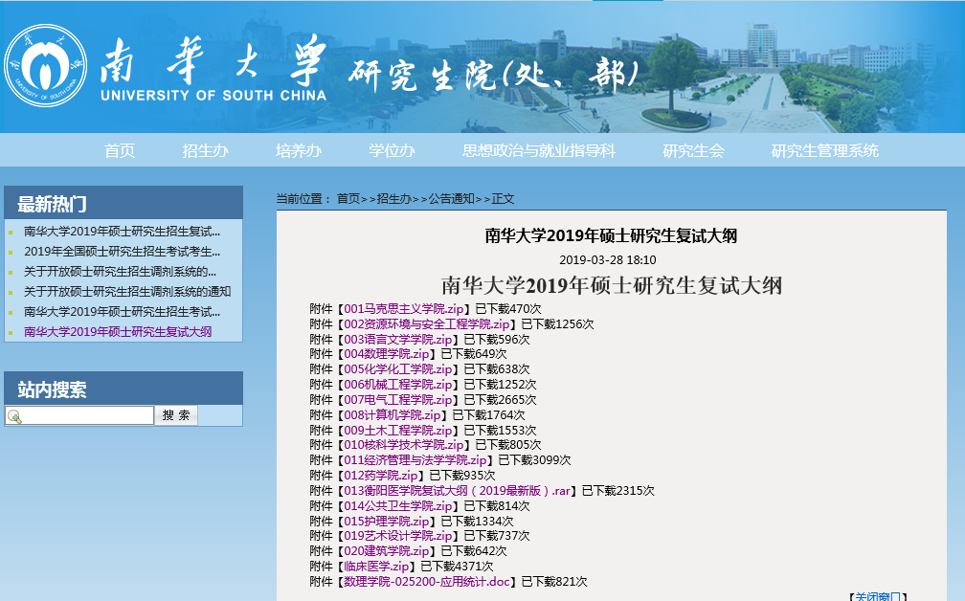Screen dimensions: 965x601
Task: Download 001马克思主义学院.zip attachment
Action: click(403, 309)
